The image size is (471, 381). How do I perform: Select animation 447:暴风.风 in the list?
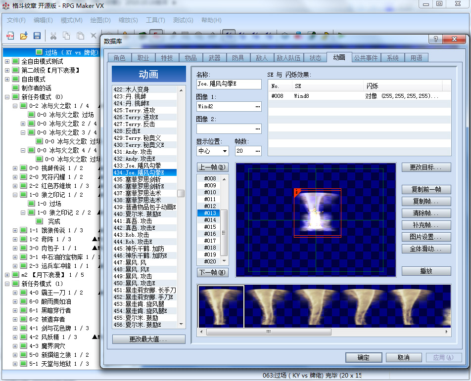144,262
